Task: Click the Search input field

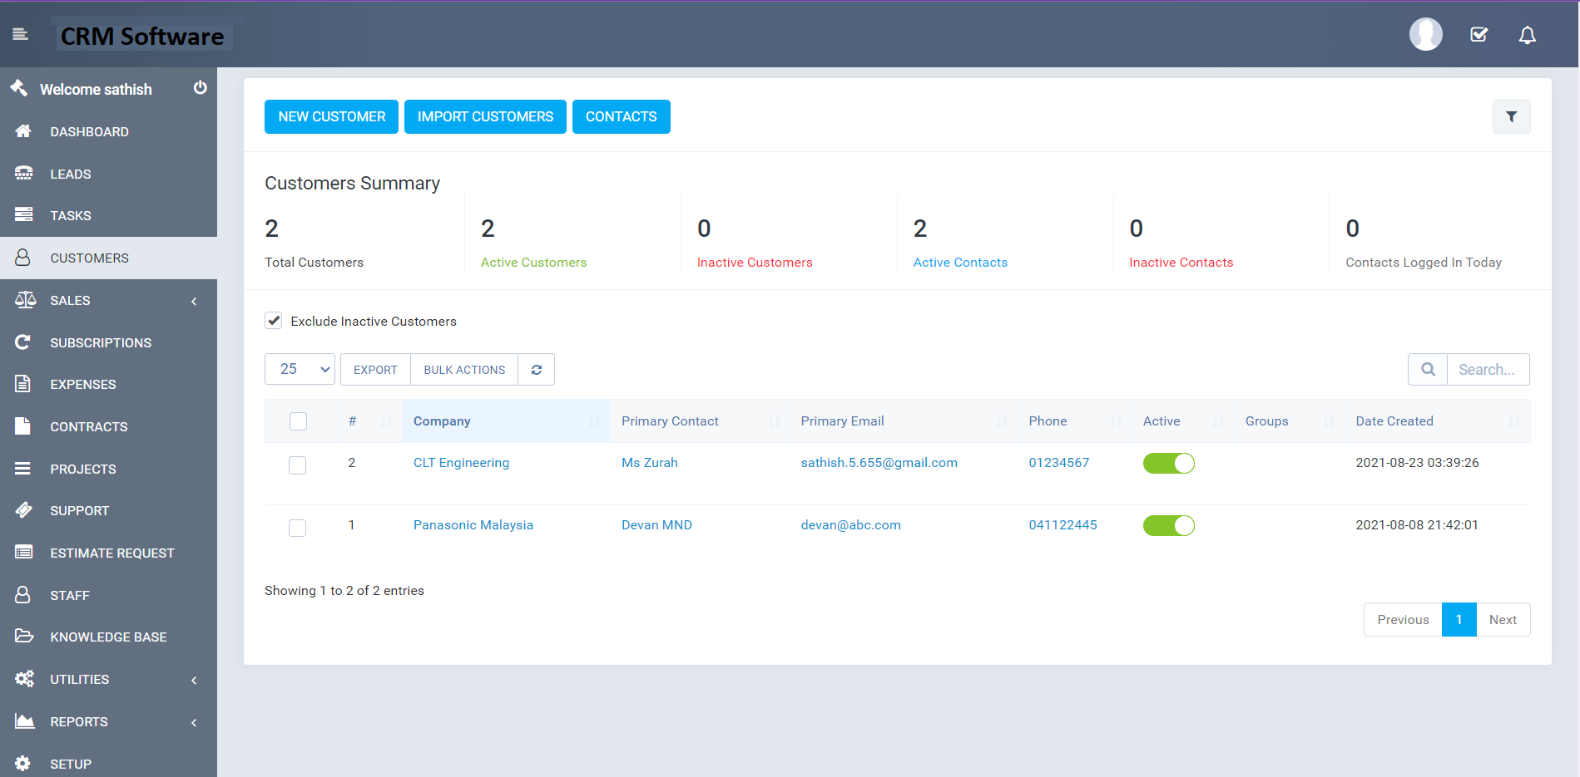Action: point(1488,370)
